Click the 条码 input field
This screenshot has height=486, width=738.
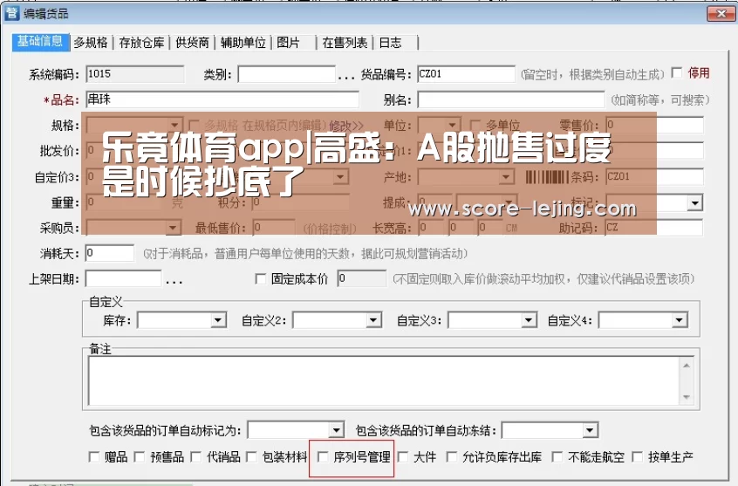coord(653,176)
